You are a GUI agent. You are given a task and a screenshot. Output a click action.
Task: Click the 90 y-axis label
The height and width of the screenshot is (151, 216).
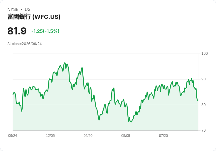pyautogui.click(x=203, y=79)
